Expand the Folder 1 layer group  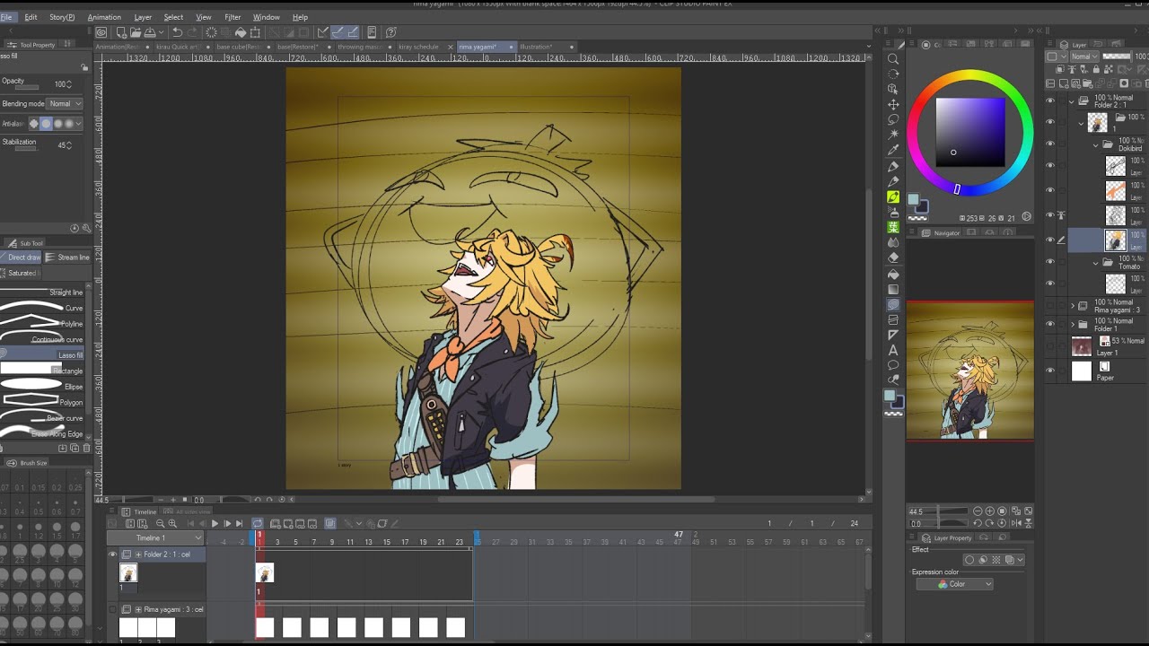point(1073,324)
